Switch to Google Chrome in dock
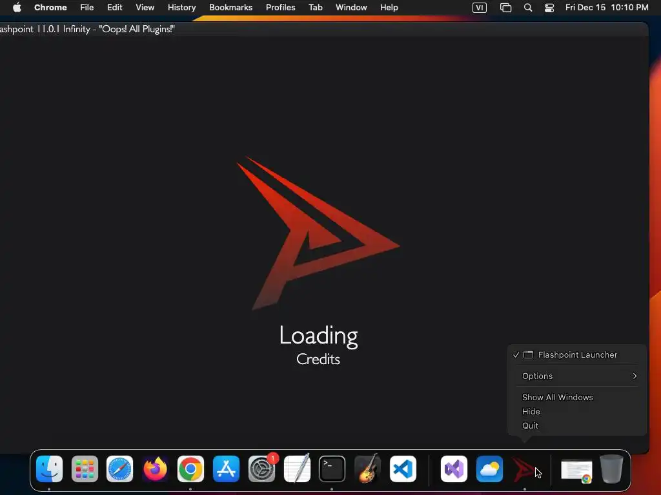 tap(190, 469)
